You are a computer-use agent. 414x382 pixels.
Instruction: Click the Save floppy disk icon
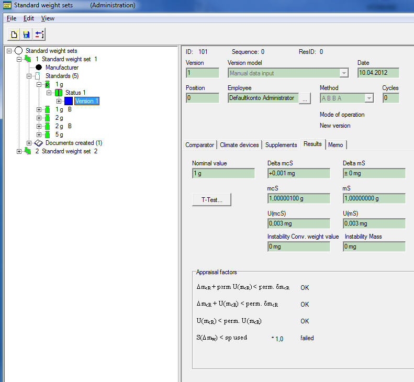26,35
